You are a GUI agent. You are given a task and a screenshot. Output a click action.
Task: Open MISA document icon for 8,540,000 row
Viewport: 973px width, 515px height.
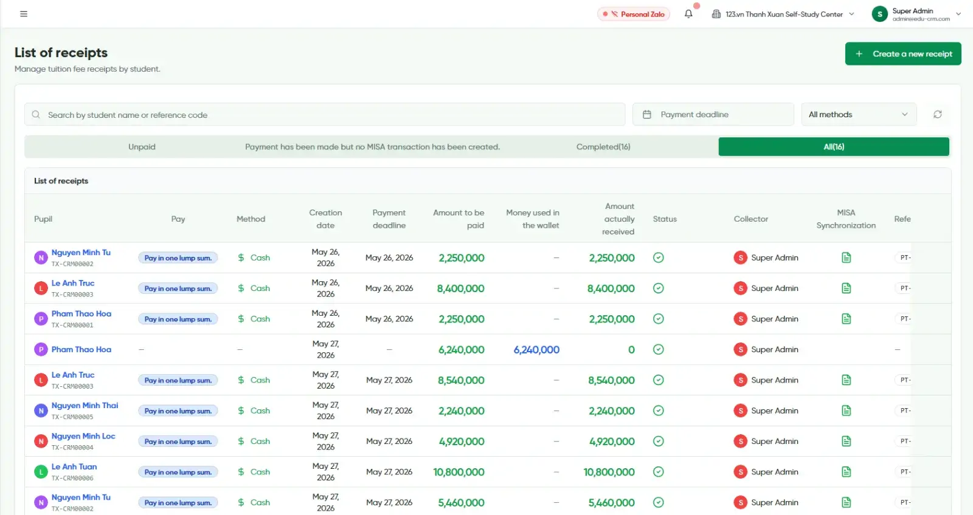point(846,380)
